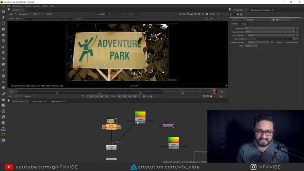Image resolution: width=304 pixels, height=171 pixels.
Task: Open the rgba.alpha channel dropdown
Action: tap(24, 14)
